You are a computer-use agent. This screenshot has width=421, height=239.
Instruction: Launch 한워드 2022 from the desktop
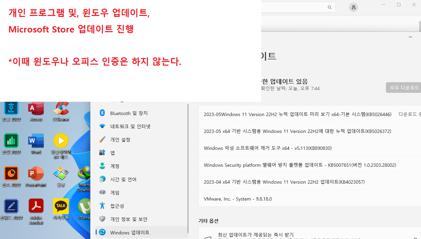11,209
